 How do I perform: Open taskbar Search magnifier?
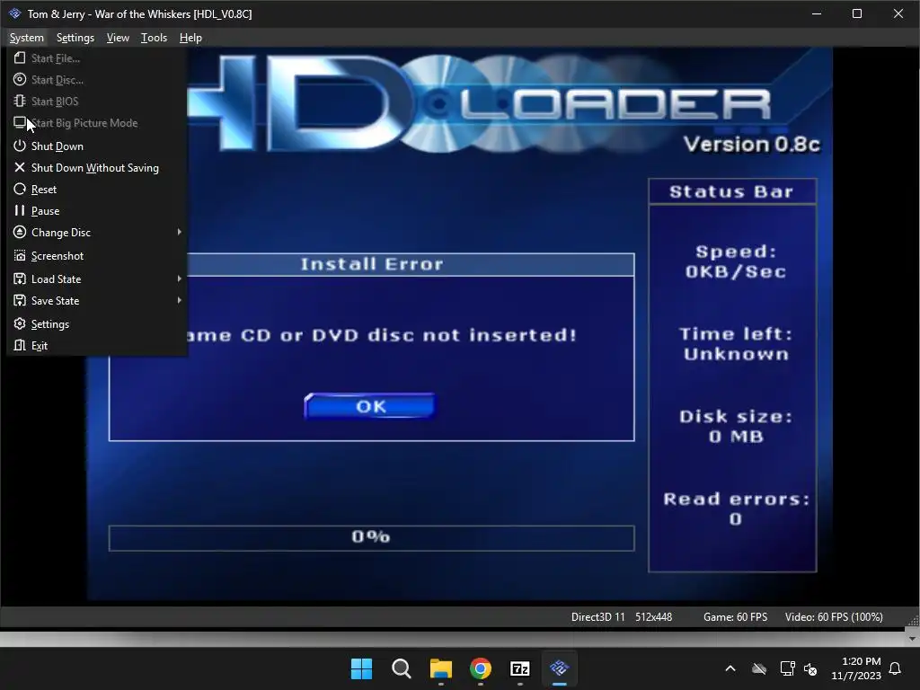402,668
